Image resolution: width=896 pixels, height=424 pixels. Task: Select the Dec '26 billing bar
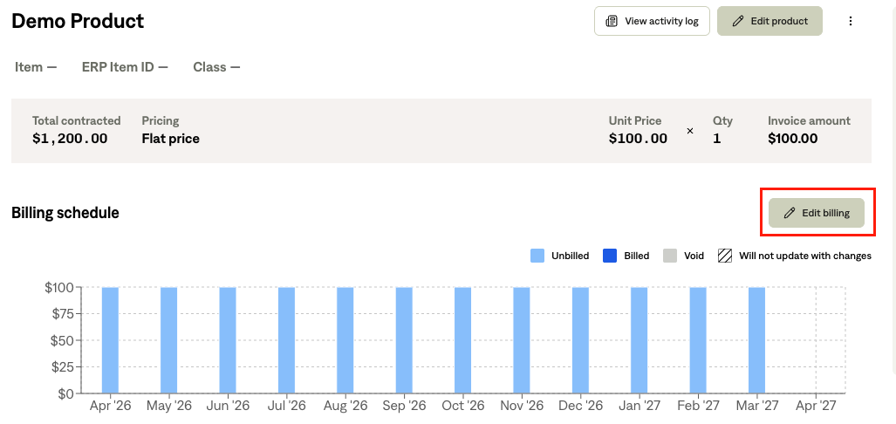(x=580, y=340)
